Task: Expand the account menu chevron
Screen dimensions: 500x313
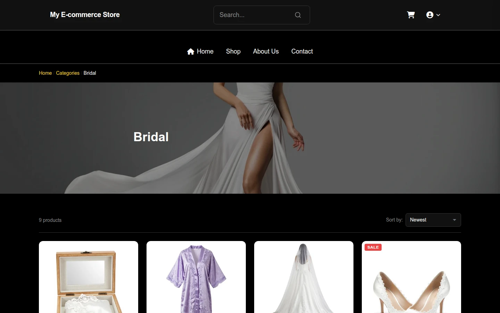Action: point(438,15)
